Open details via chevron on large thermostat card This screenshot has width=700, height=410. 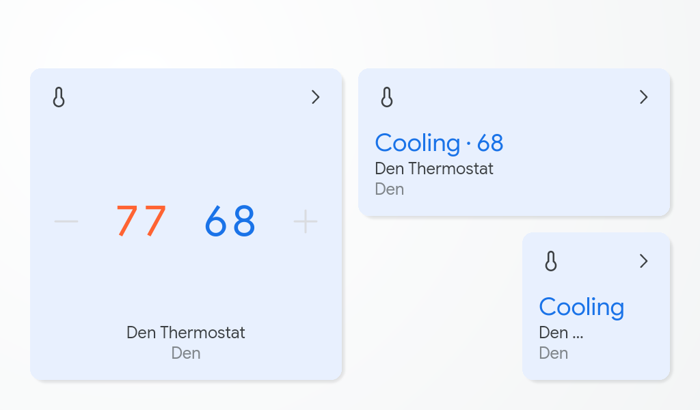[x=316, y=97]
